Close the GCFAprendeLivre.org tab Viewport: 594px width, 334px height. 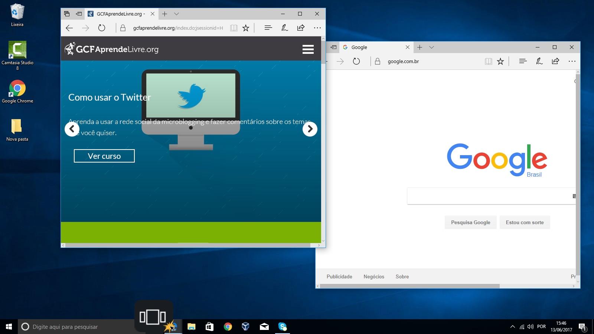click(153, 14)
